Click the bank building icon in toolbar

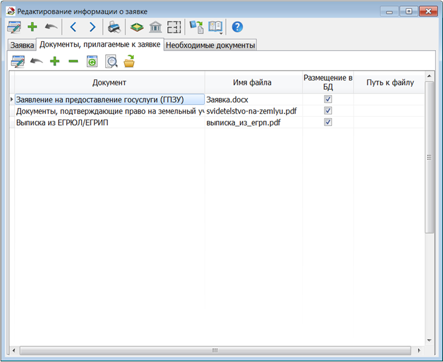[x=155, y=27]
